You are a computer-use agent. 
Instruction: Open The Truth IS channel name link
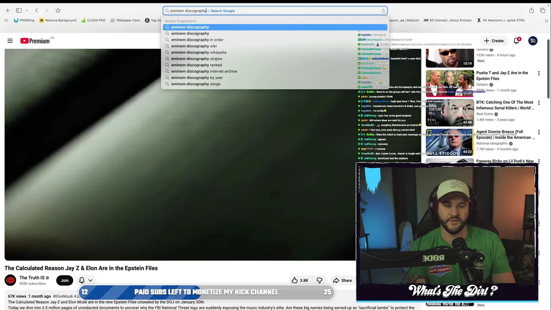pos(32,278)
